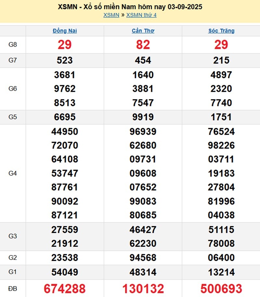Click the Đồng Nai province header link
This screenshot has width=260, height=297.
(x=65, y=31)
